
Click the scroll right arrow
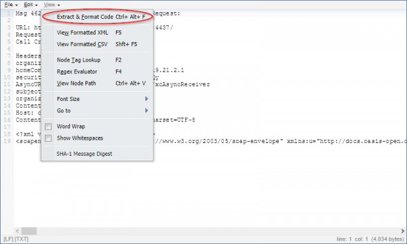(x=402, y=230)
